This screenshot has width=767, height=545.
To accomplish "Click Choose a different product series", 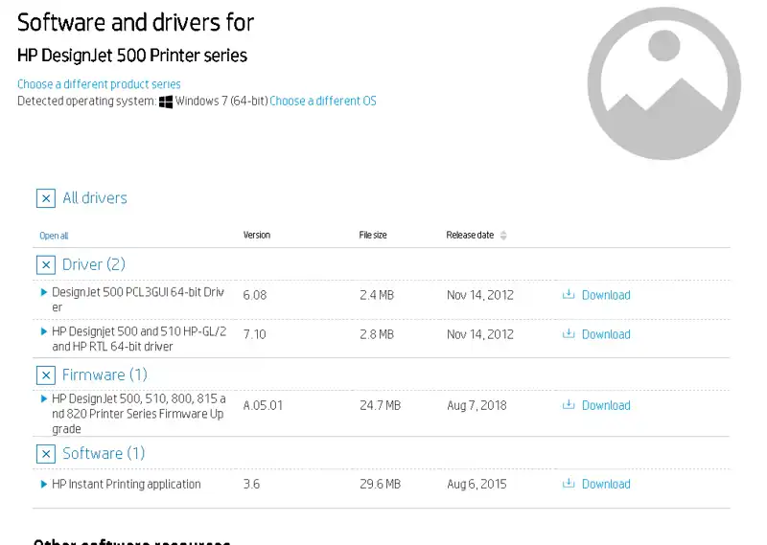I will [x=99, y=84].
